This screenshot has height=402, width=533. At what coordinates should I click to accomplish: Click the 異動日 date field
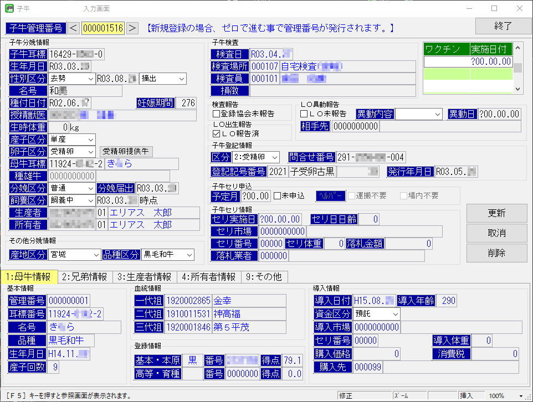point(499,114)
